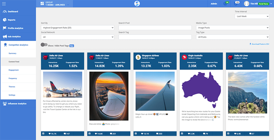The width and height of the screenshot is (274, 140).
Task: Click heart icon showing 14.6K likes
Action: pyautogui.click(x=96, y=134)
